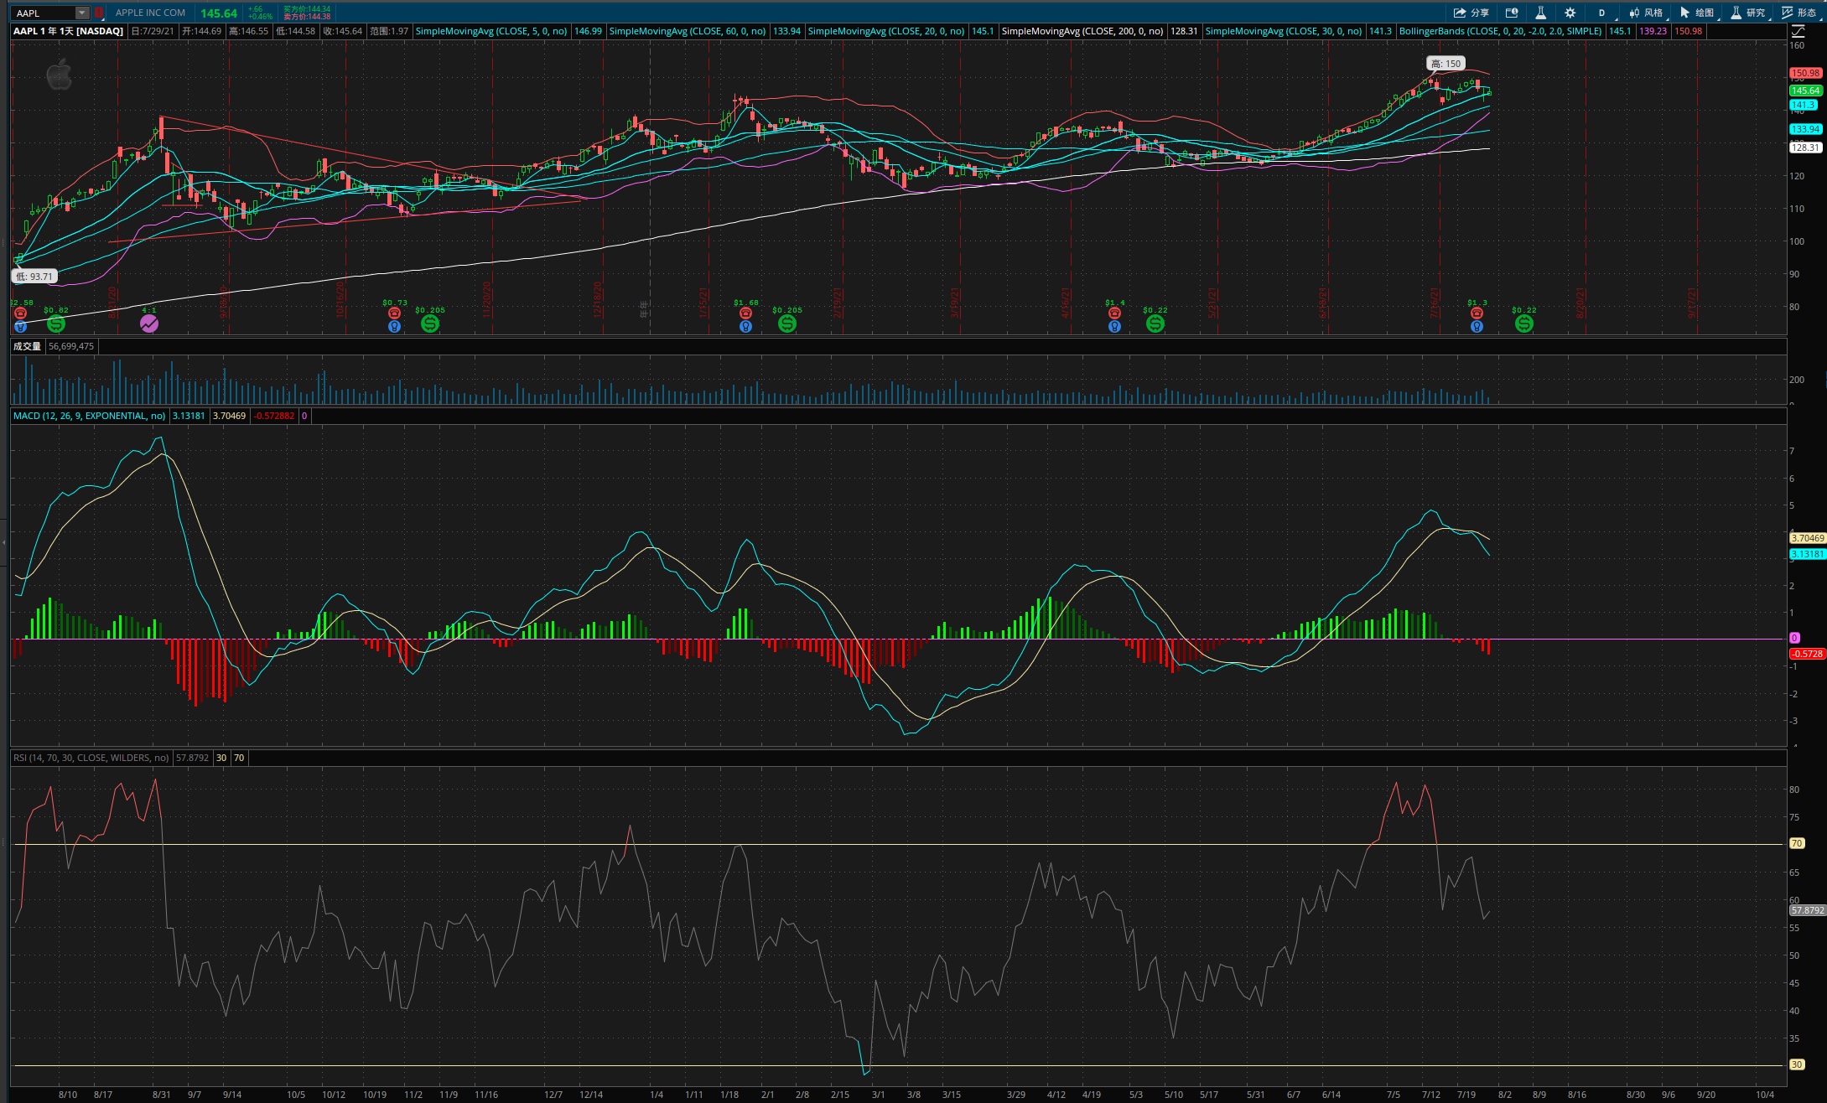Click the 买方价:144.34 bid price text
Image resolution: width=1827 pixels, height=1103 pixels.
click(x=307, y=9)
